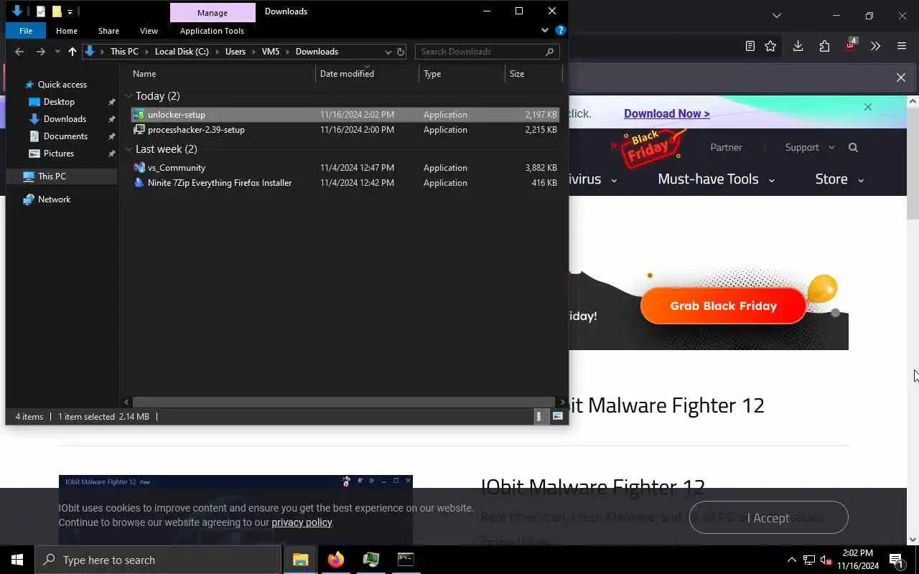919x574 pixels.
Task: Click the IObit site search magnifier
Action: coord(853,147)
